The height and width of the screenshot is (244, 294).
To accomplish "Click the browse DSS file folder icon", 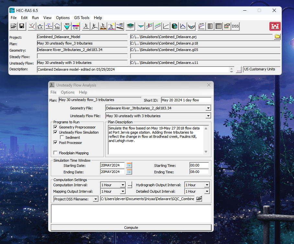I will coord(199,198).
